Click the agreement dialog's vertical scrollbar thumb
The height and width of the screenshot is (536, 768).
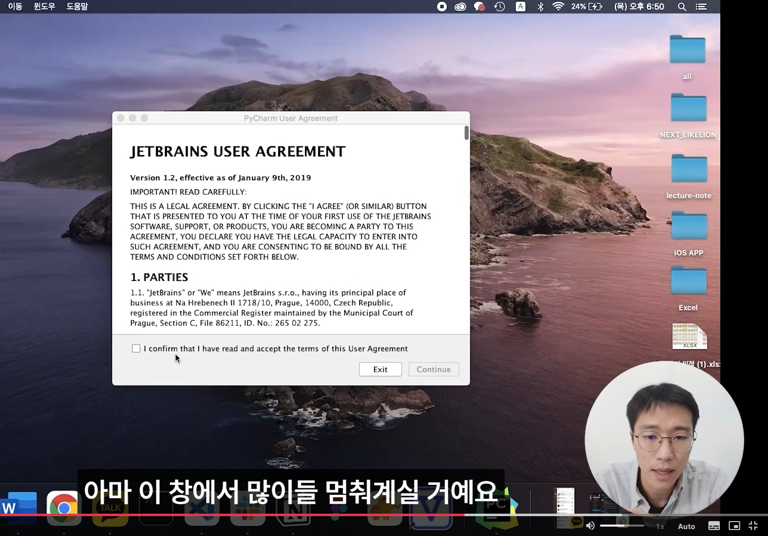click(466, 133)
